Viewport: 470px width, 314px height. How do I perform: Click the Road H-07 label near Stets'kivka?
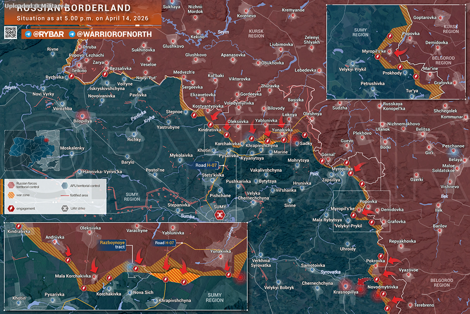tap(206, 165)
